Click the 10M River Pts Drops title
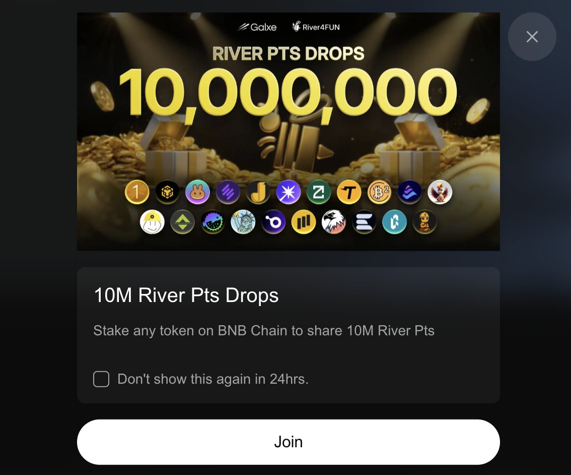 coord(186,295)
